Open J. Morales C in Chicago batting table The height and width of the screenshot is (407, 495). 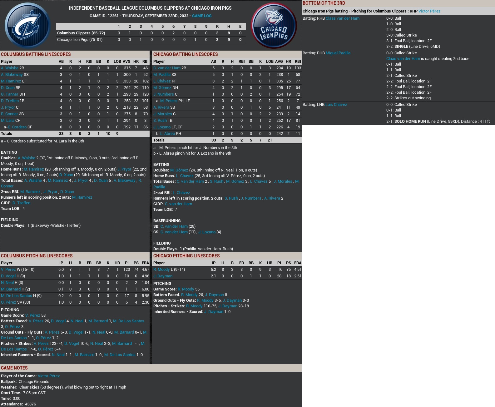pos(163,114)
